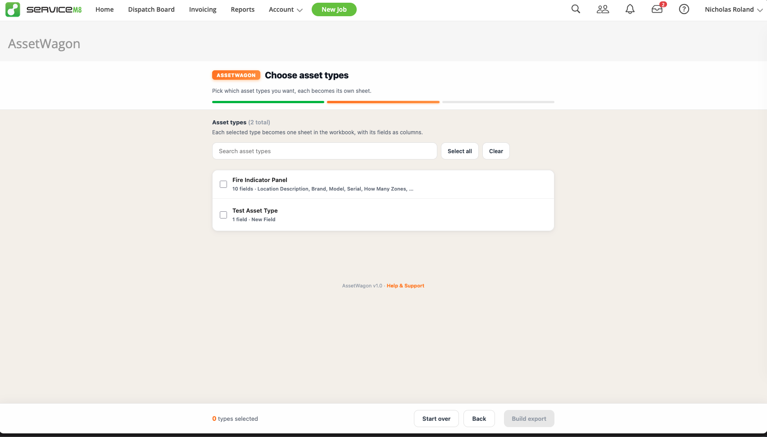Screen dimensions: 767x437
Task: Tick the Fire Indicator Panel checkbox
Action: [x=223, y=184]
